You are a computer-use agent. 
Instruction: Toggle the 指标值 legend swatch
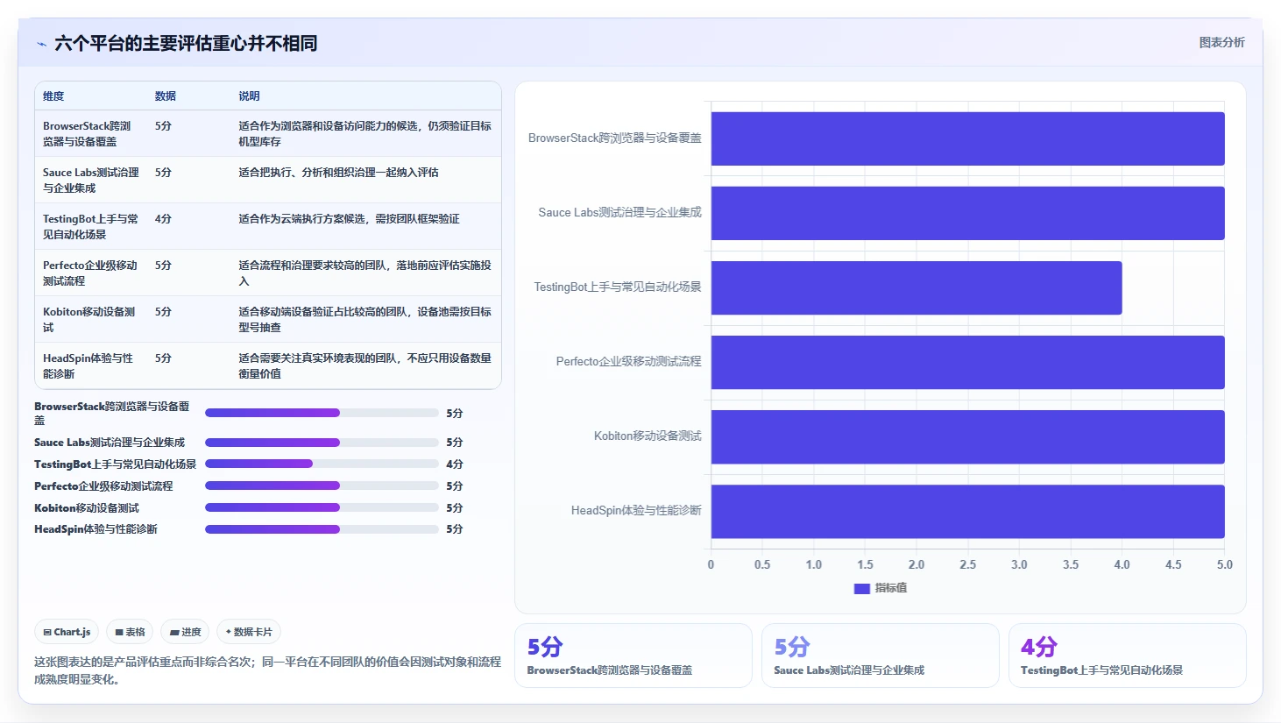(861, 588)
